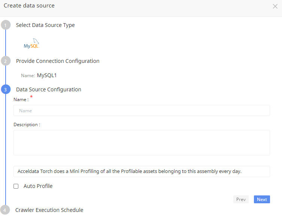The image size is (282, 219).
Task: Go back with the Prev button
Action: click(241, 200)
